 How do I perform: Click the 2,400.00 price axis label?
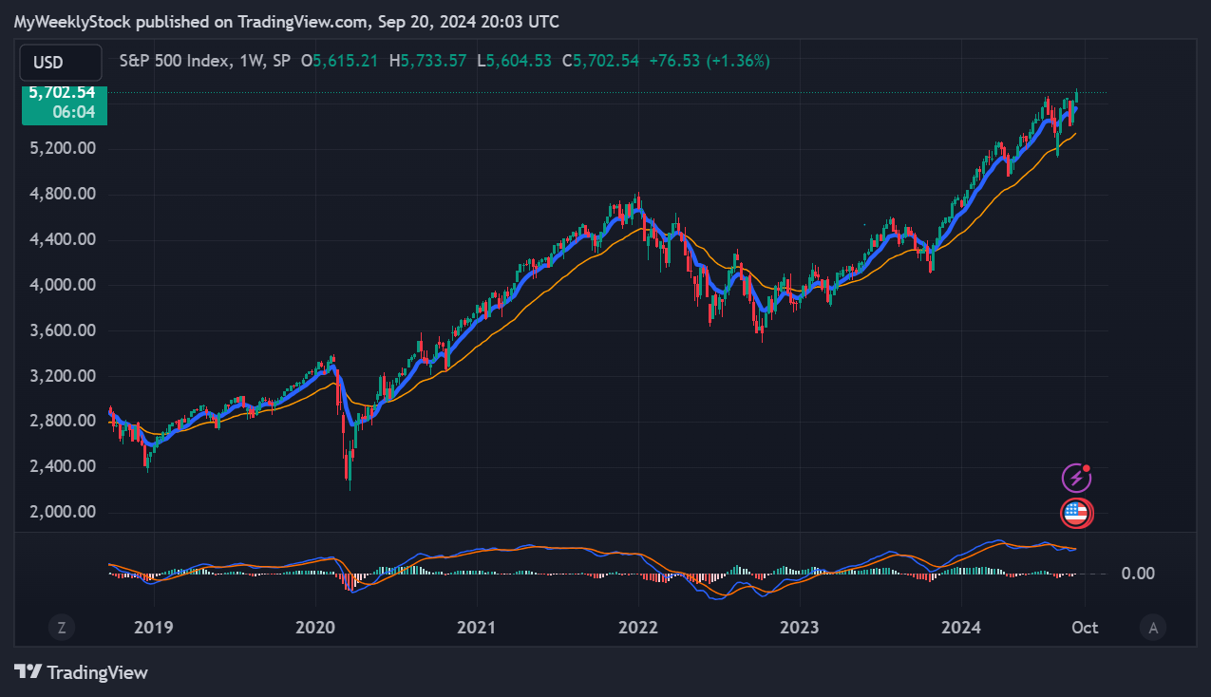click(x=62, y=466)
